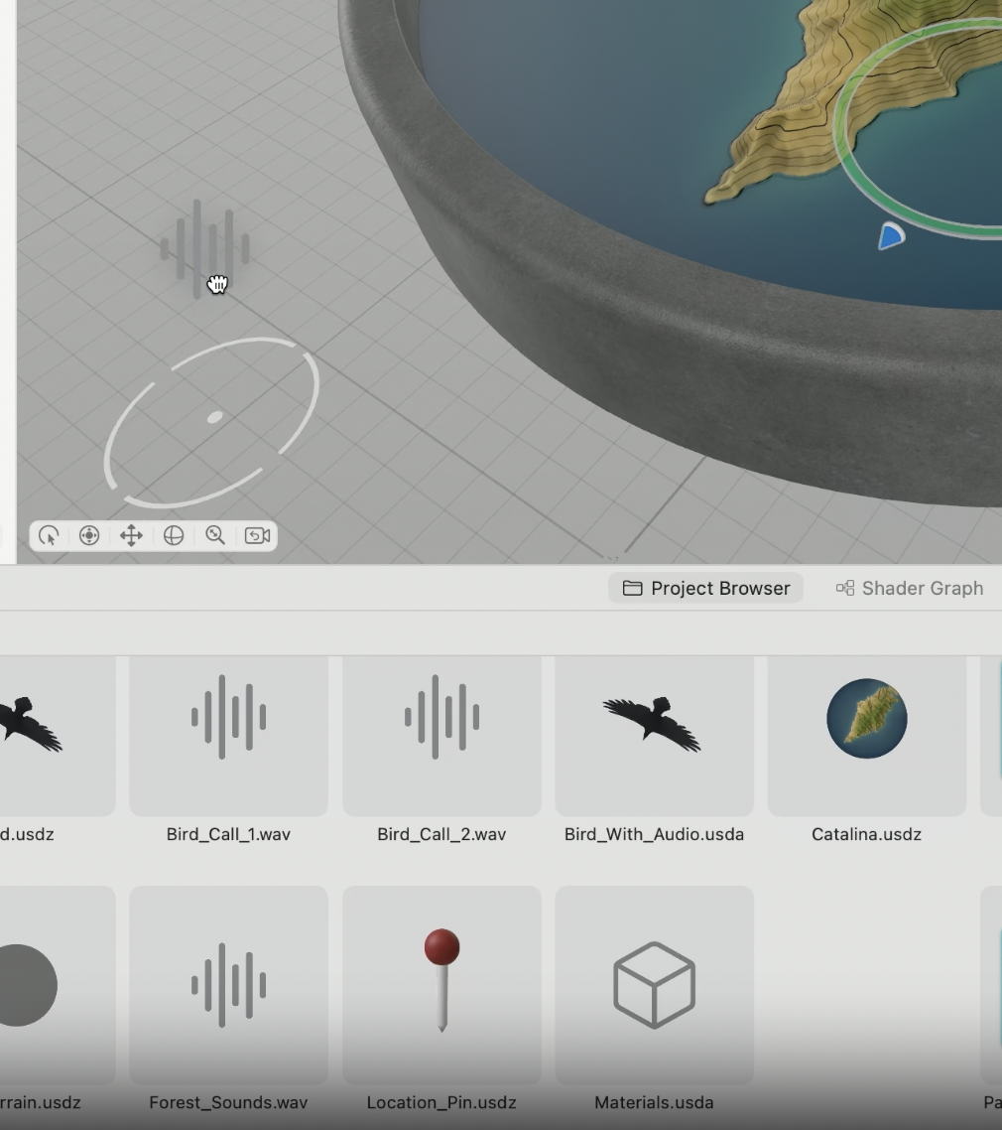
Task: Select the audio waveform object in viewport
Action: 205,248
